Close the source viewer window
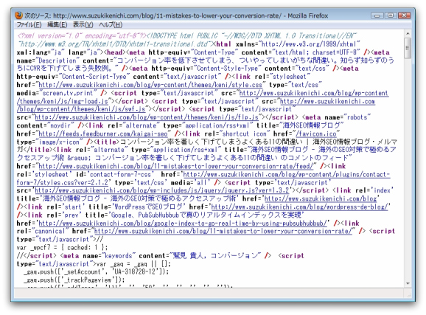Viewport: 426px width, 315px height. (x=405, y=15)
